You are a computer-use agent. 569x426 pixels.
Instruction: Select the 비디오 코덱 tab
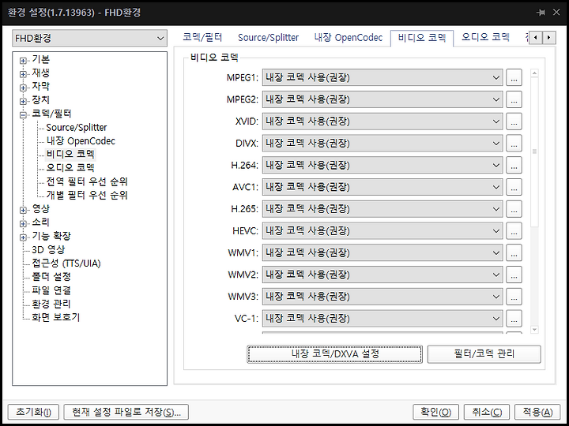coord(422,38)
